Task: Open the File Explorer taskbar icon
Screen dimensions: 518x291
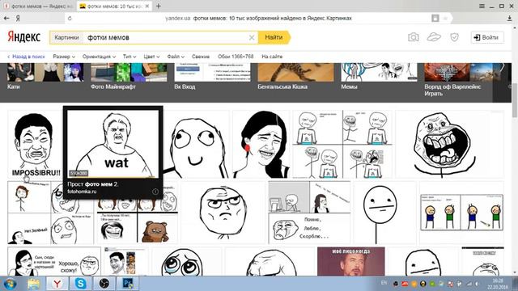Action: tap(34, 284)
